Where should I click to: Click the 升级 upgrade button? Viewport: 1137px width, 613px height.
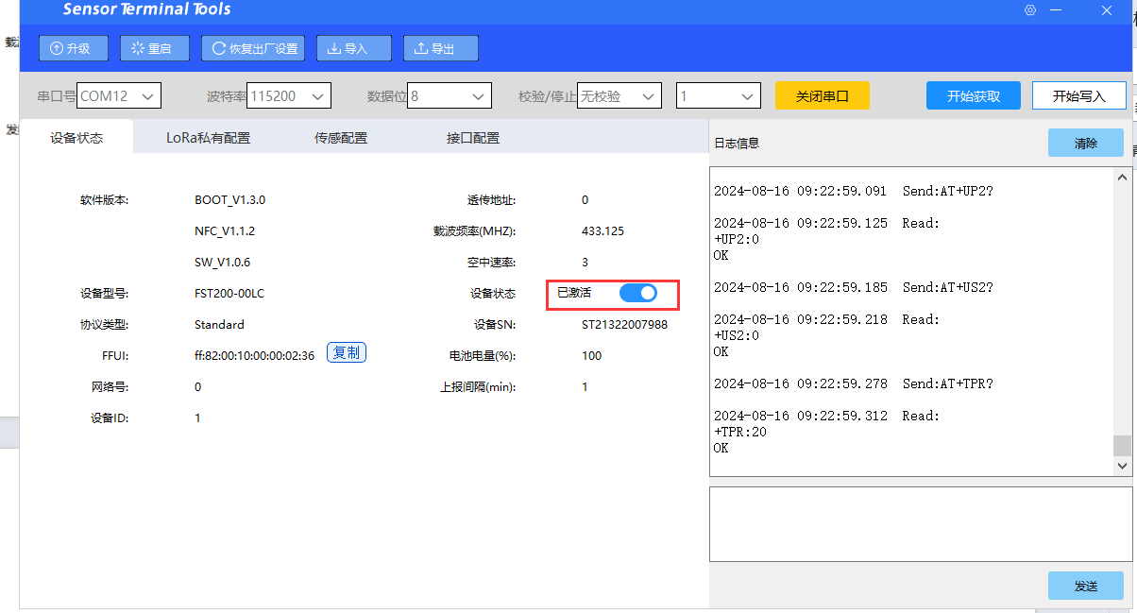pyautogui.click(x=74, y=48)
